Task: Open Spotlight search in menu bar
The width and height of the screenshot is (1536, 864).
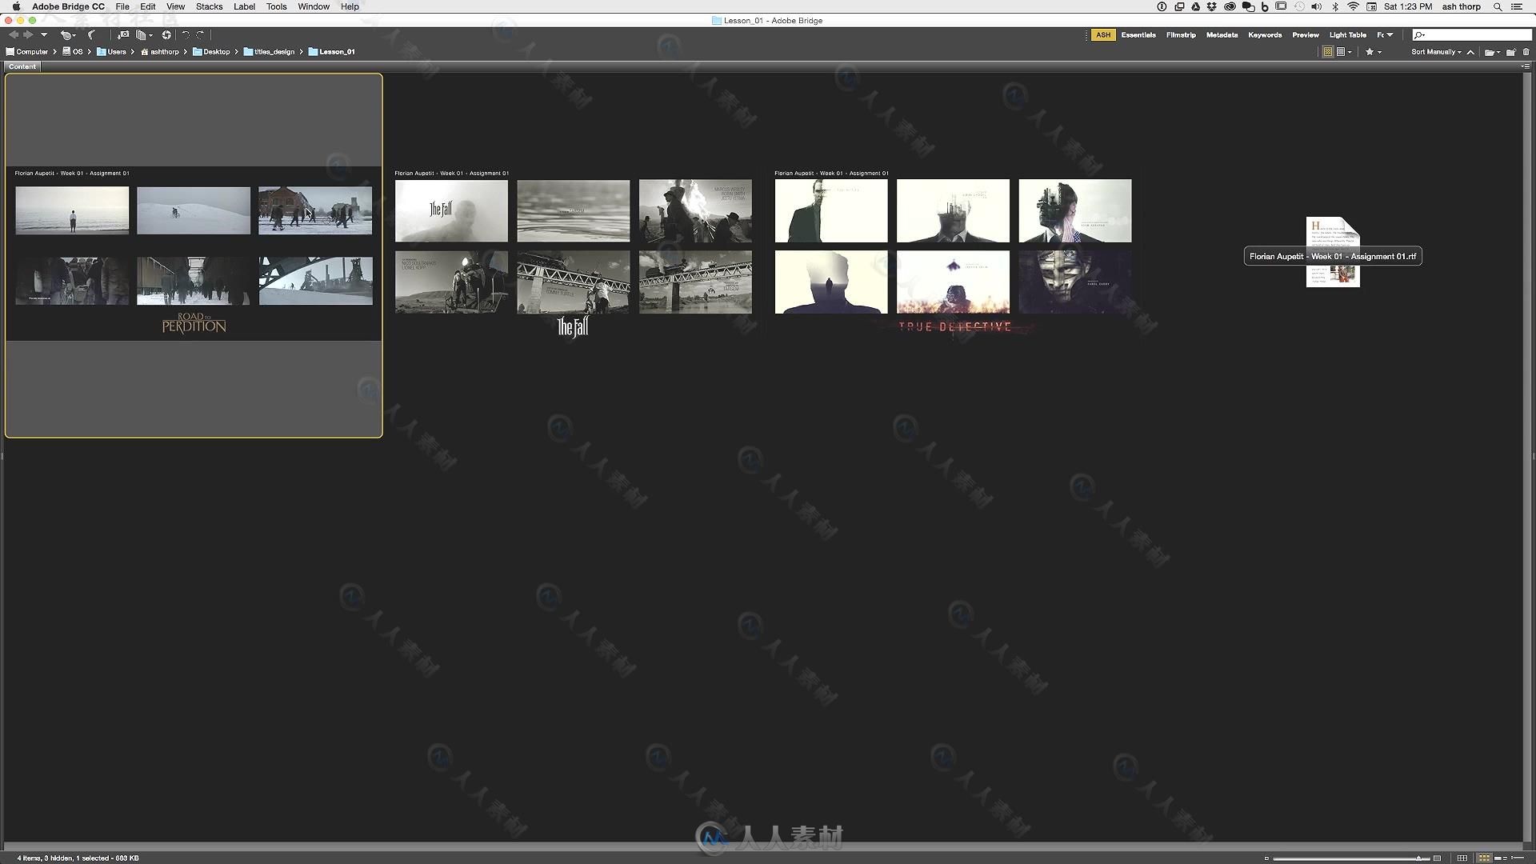Action: point(1498,6)
